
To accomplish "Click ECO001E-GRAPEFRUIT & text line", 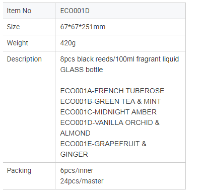I will [x=103, y=144].
